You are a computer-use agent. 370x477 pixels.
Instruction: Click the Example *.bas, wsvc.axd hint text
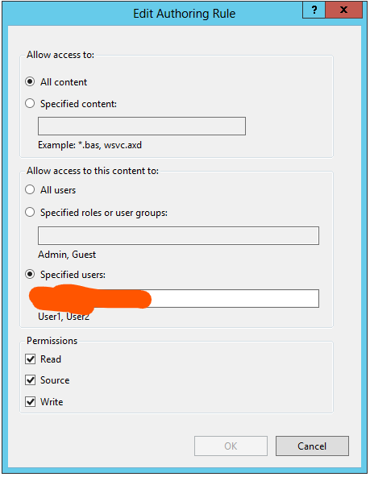tap(89, 145)
